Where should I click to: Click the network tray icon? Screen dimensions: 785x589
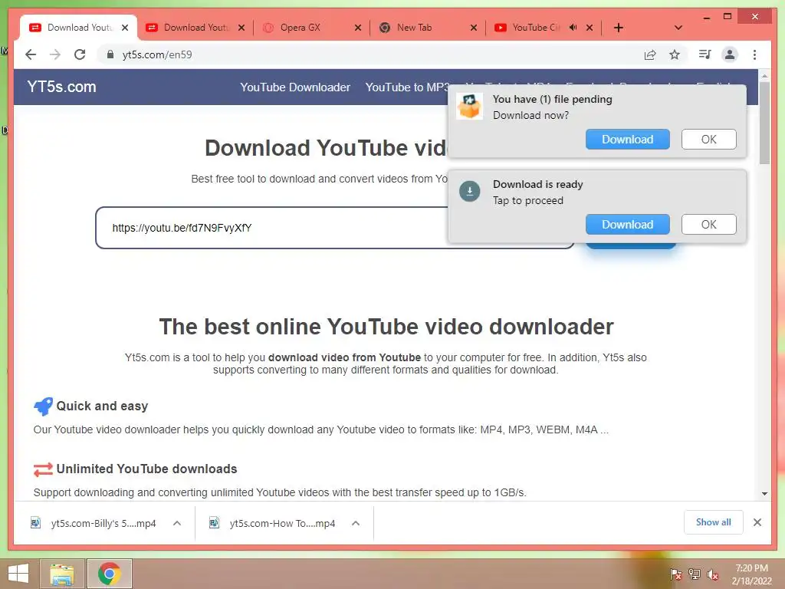click(695, 574)
